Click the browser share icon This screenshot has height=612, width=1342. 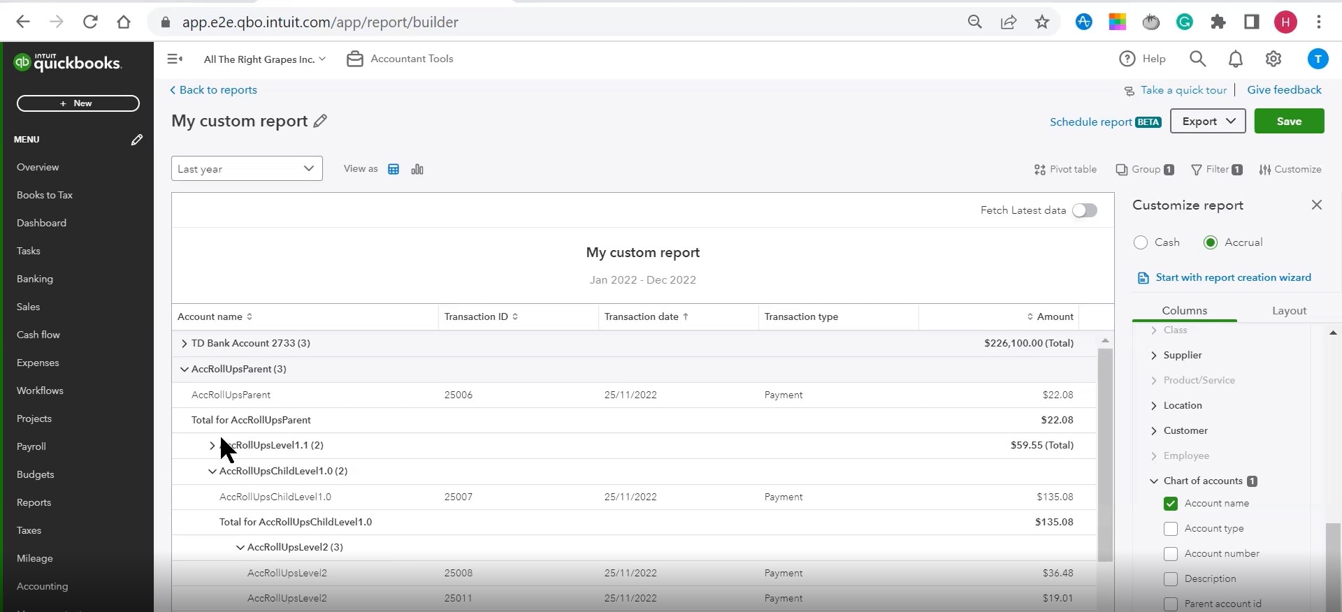pos(1009,22)
